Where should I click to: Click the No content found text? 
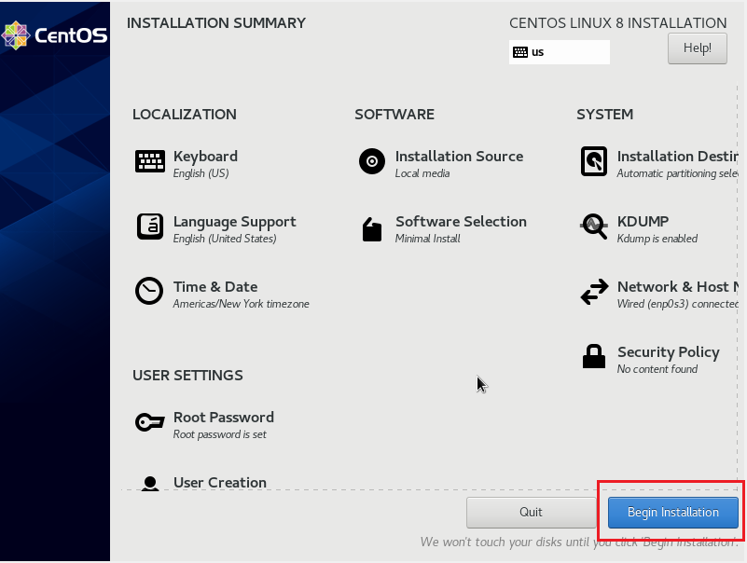(657, 369)
